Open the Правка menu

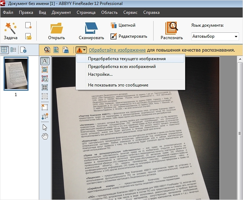(x=26, y=12)
